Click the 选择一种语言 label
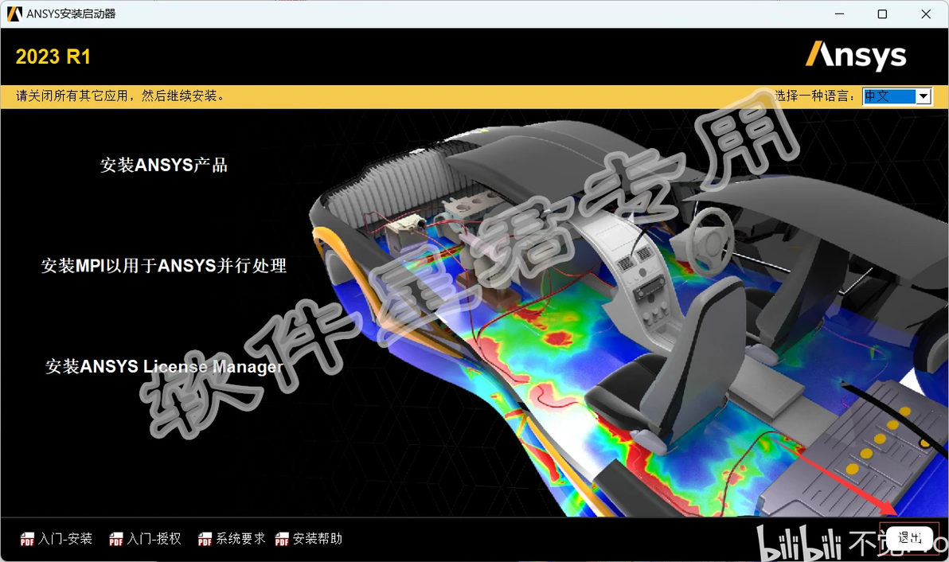The image size is (949, 562). click(x=814, y=96)
